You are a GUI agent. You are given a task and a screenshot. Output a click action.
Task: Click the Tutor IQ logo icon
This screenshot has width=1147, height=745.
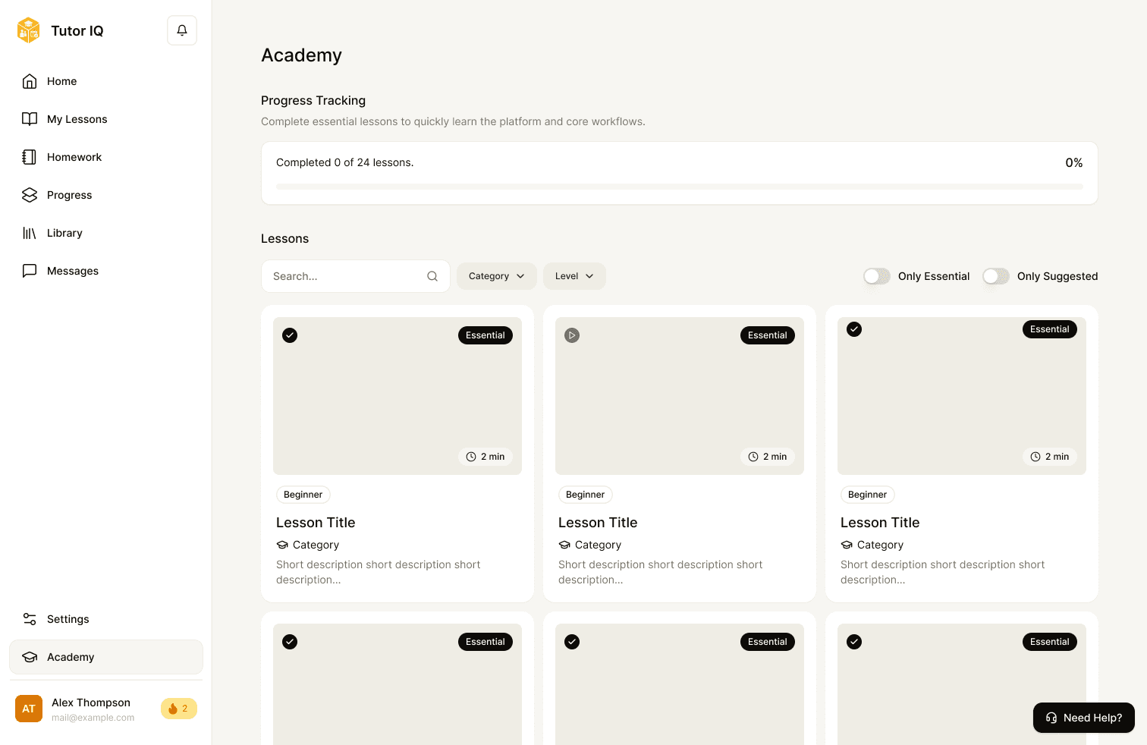(x=29, y=30)
